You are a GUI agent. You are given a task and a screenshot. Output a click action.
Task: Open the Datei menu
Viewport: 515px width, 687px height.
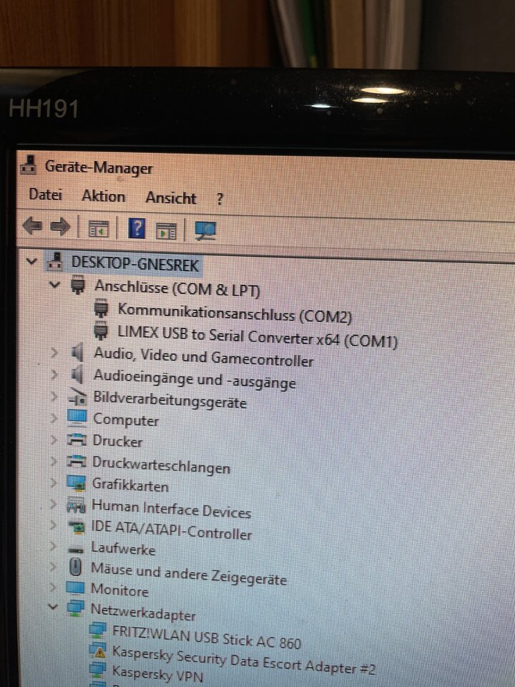pyautogui.click(x=45, y=194)
